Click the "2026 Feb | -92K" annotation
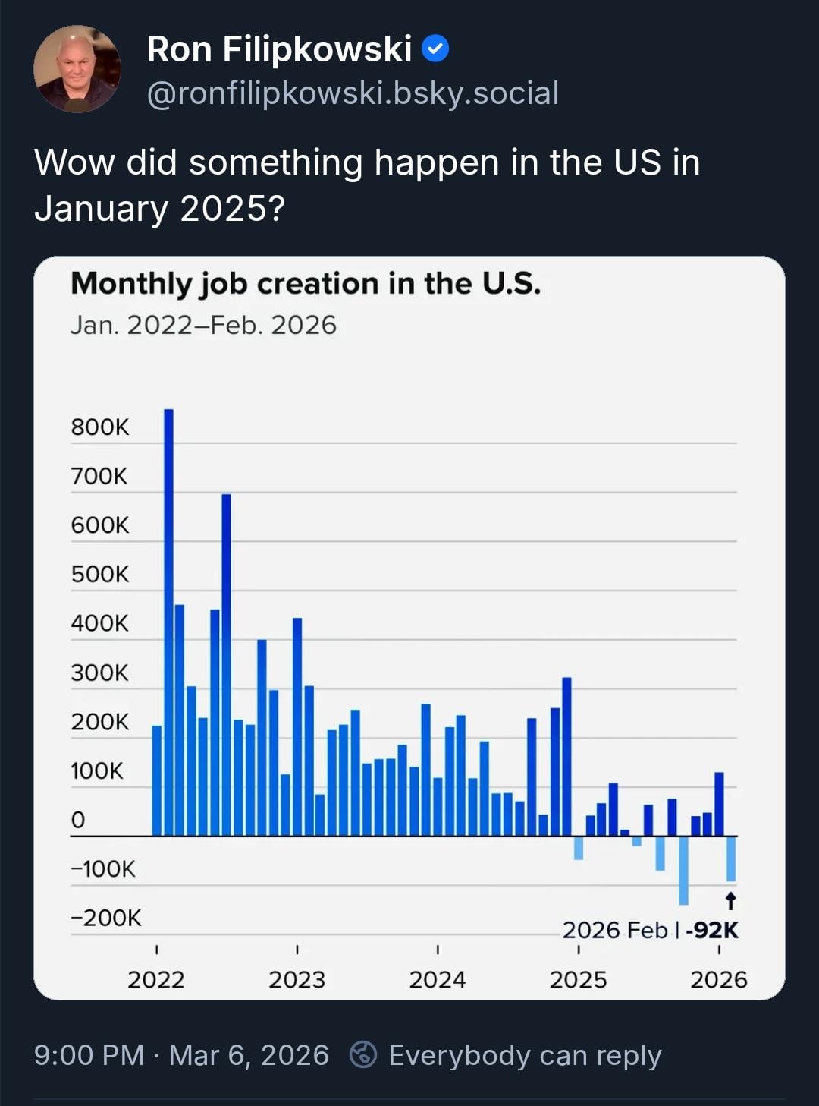 650,930
